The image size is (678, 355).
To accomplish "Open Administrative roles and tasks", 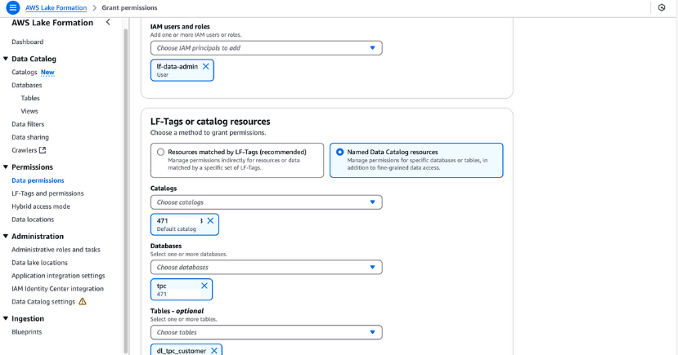I will click(56, 250).
